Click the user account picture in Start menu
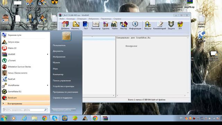The height and width of the screenshot is (125, 222). pyautogui.click(x=66, y=36)
